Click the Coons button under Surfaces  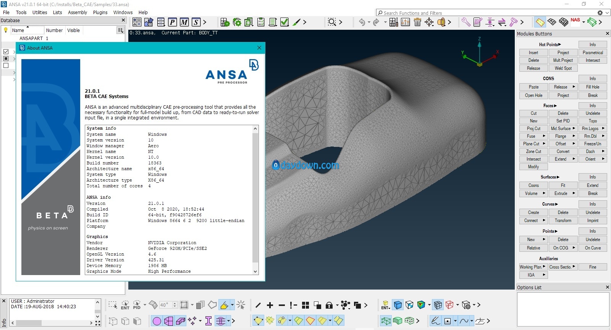(533, 185)
